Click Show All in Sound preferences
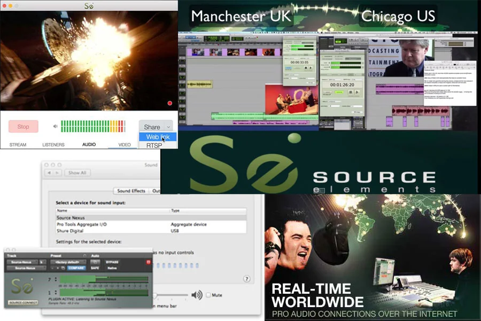The image size is (481, 321). point(77,173)
